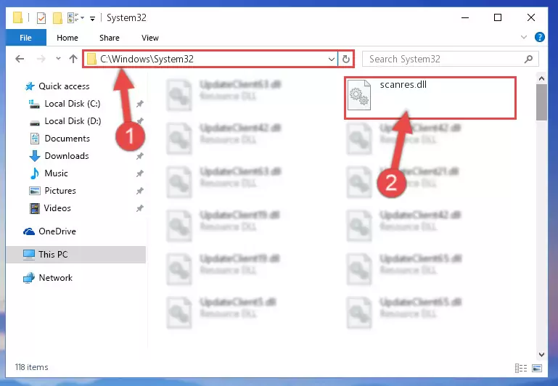Image resolution: width=558 pixels, height=386 pixels.
Task: Click the Properties quick access toolbar icon
Action: point(41,18)
